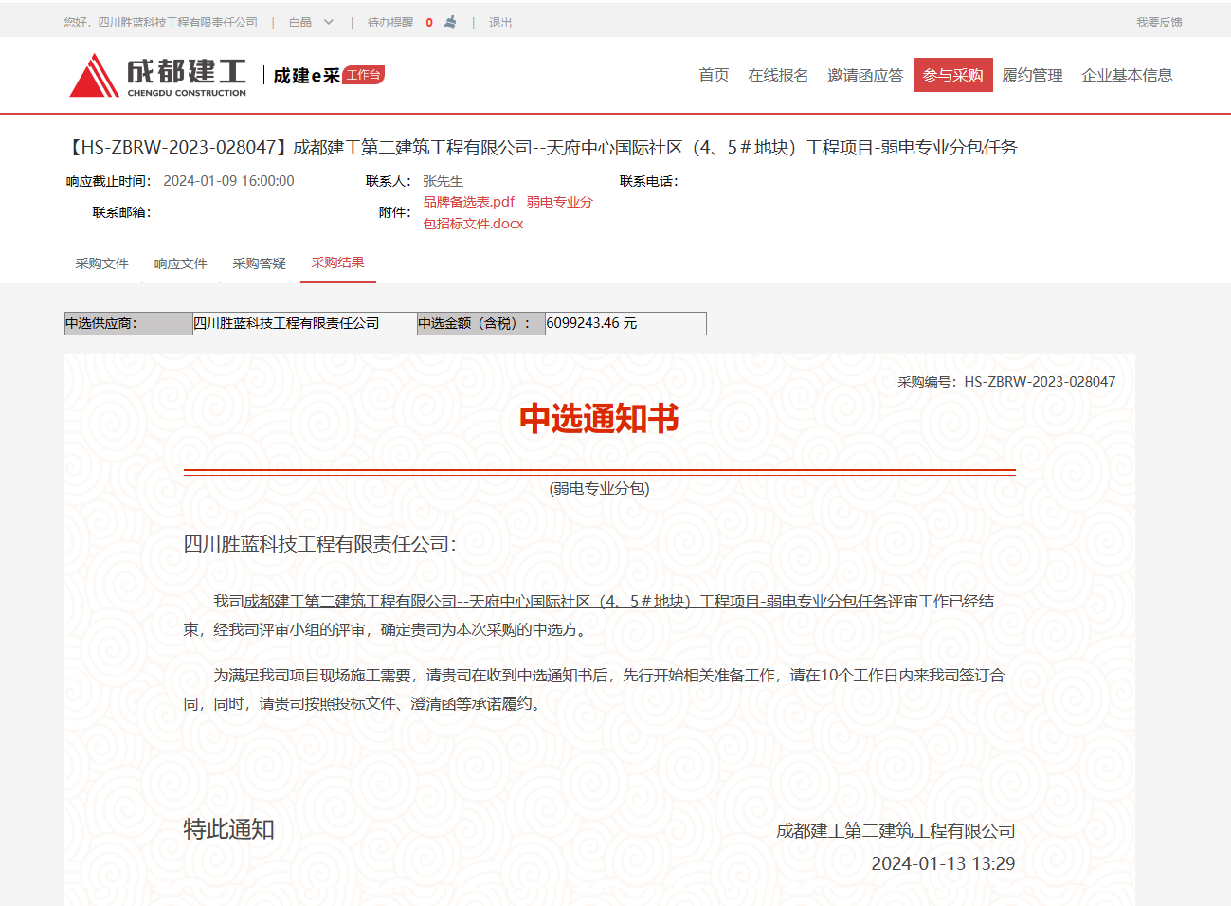
Task: Open 我要反馈 feedback link
Action: pos(1159,22)
